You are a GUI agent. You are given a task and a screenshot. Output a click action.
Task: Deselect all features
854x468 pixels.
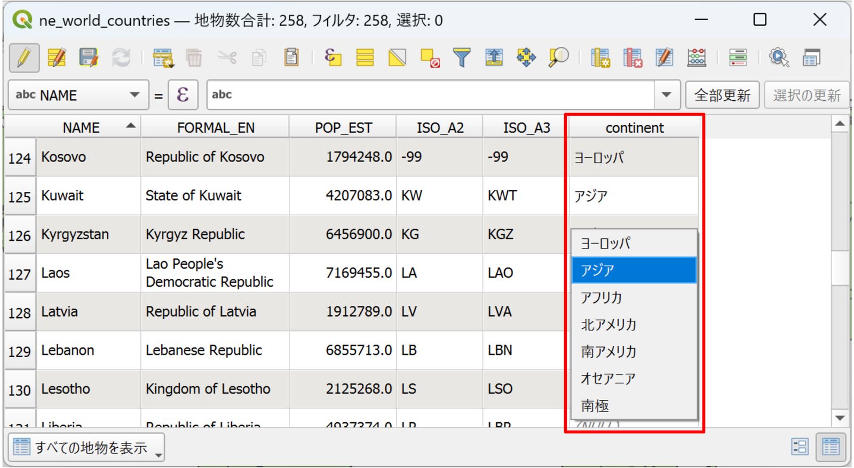coord(430,58)
